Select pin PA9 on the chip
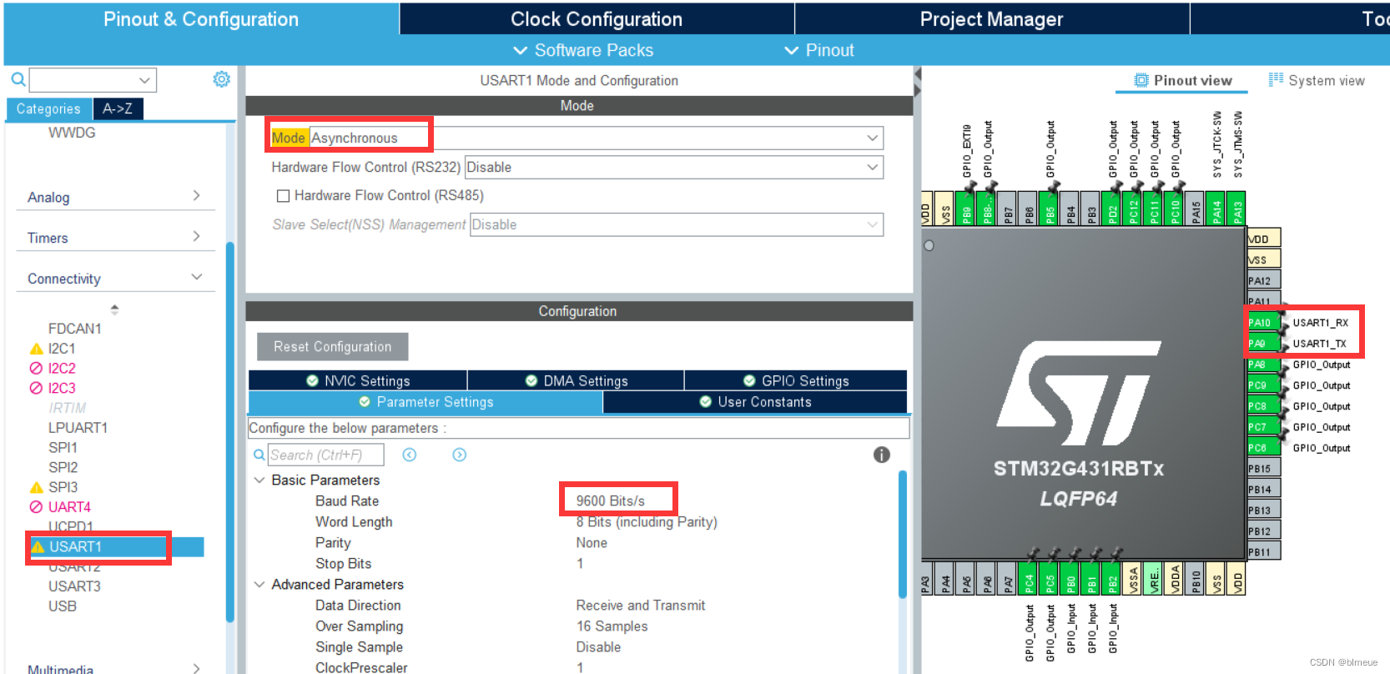Viewport: 1390px width, 674px height. pyautogui.click(x=1262, y=343)
